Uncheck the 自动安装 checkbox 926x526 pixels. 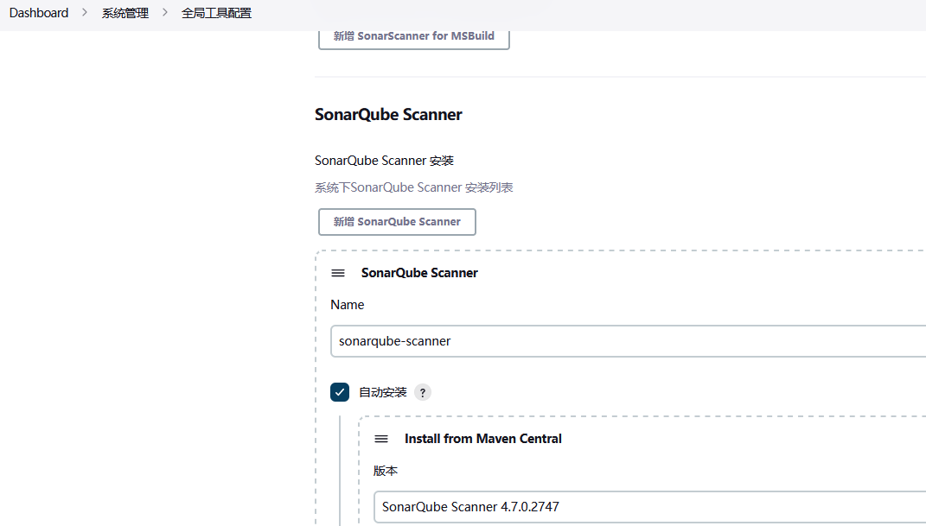[340, 392]
